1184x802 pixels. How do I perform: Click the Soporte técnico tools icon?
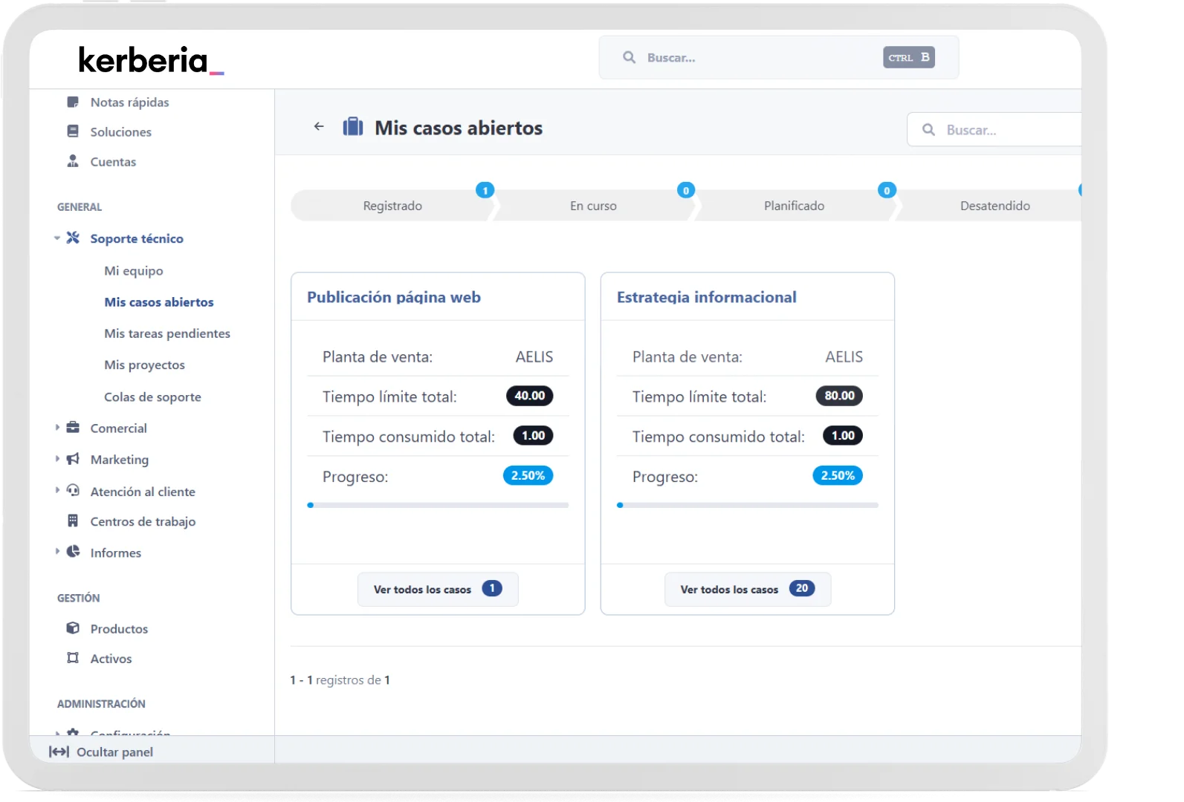tap(73, 238)
